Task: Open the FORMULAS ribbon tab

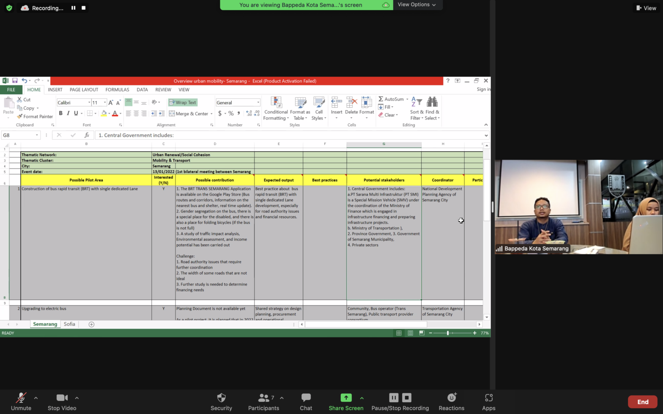Action: 117,90
